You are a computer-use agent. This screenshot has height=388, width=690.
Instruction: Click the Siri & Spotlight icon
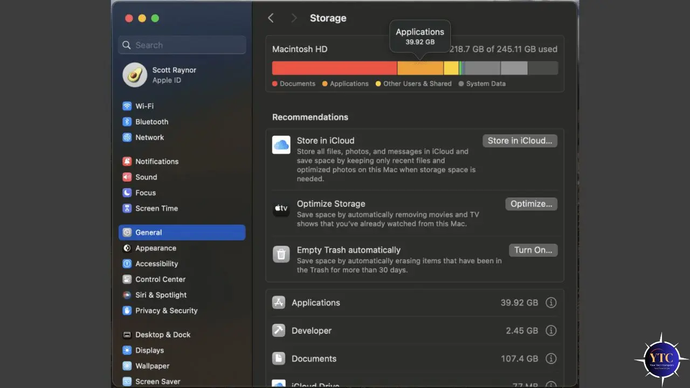tap(127, 295)
